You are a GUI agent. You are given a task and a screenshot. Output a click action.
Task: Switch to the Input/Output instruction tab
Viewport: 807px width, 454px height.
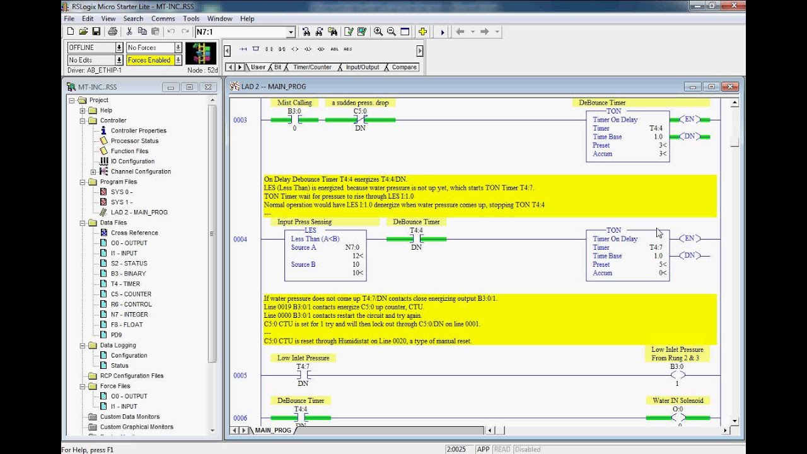[363, 67]
